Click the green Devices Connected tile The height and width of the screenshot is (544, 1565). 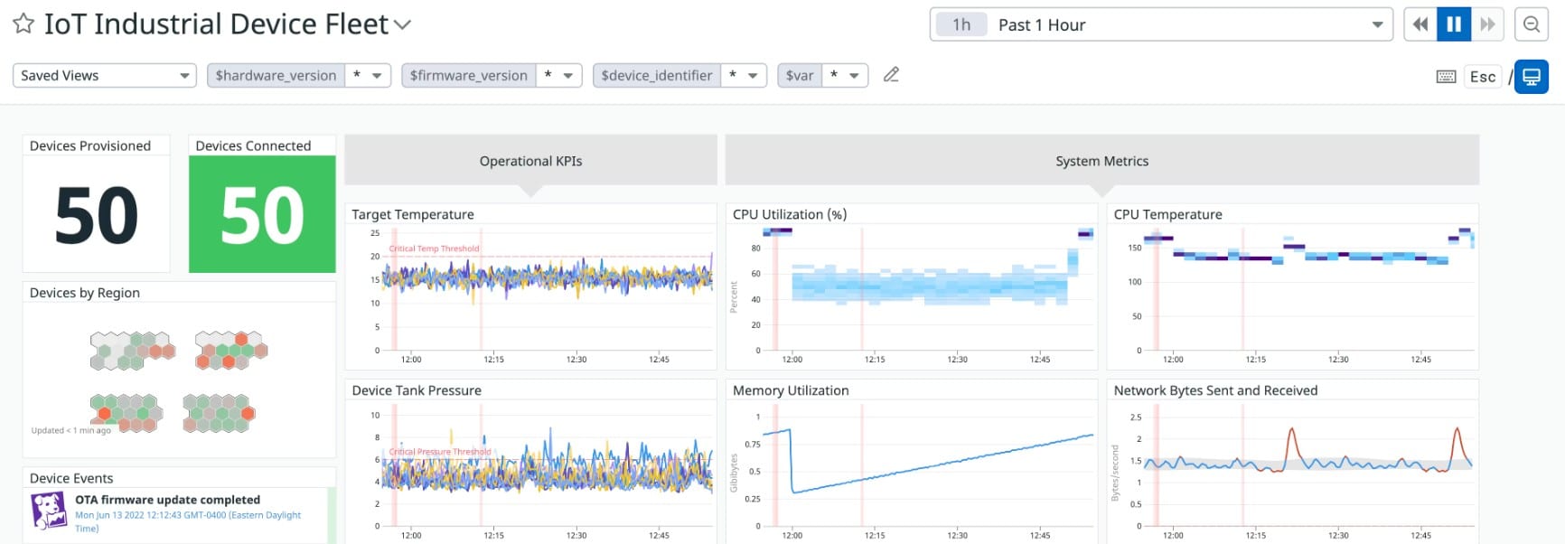262,214
